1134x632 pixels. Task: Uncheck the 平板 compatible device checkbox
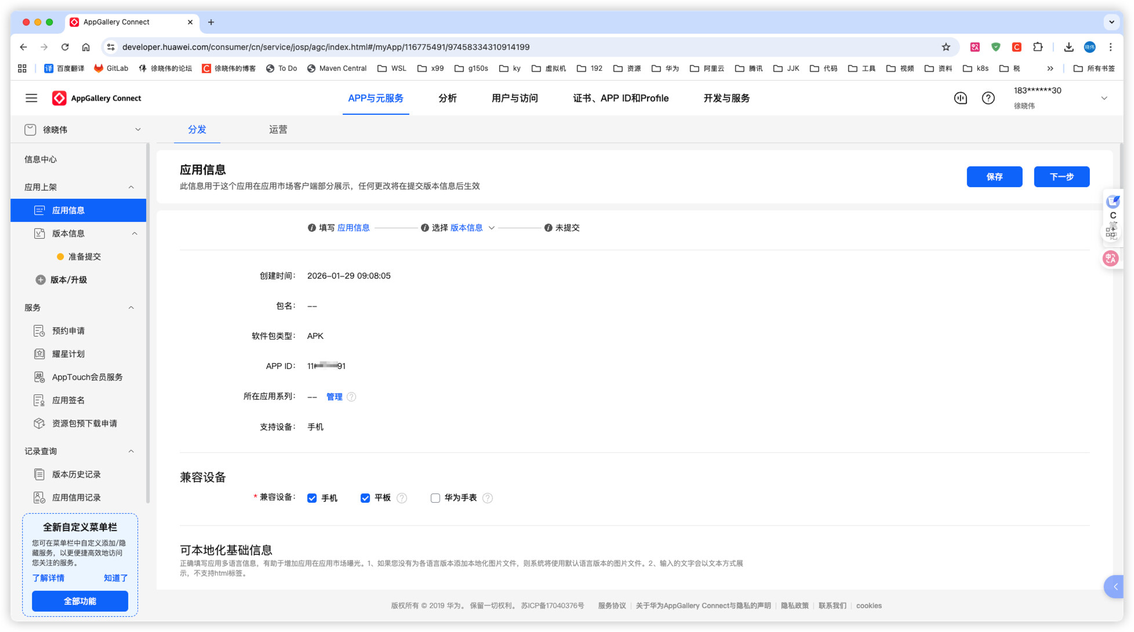pyautogui.click(x=365, y=498)
